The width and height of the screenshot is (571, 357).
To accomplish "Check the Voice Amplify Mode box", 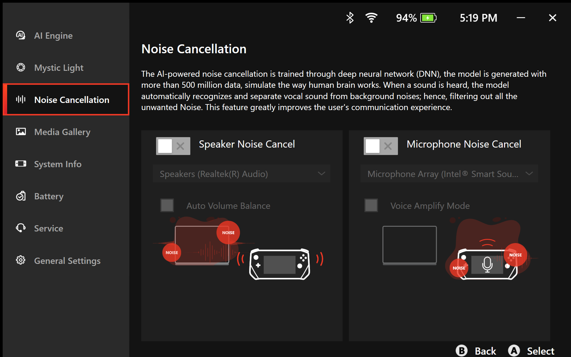I will tap(371, 205).
